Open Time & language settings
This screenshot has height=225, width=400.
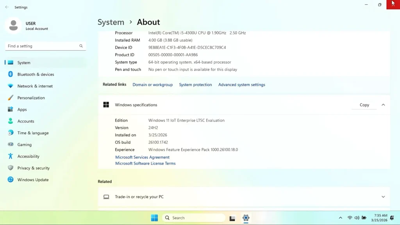[45, 133]
